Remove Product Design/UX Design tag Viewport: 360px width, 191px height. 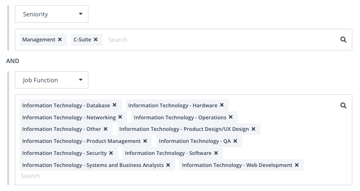(253, 129)
